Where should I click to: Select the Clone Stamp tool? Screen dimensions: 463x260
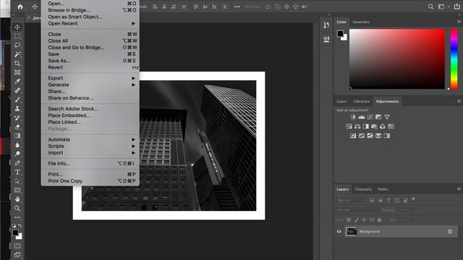pos(17,108)
